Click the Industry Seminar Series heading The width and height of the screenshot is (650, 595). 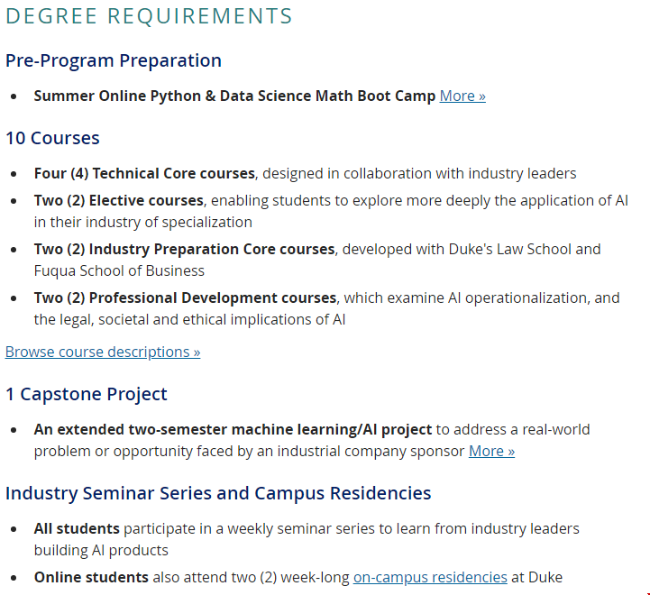point(218,493)
